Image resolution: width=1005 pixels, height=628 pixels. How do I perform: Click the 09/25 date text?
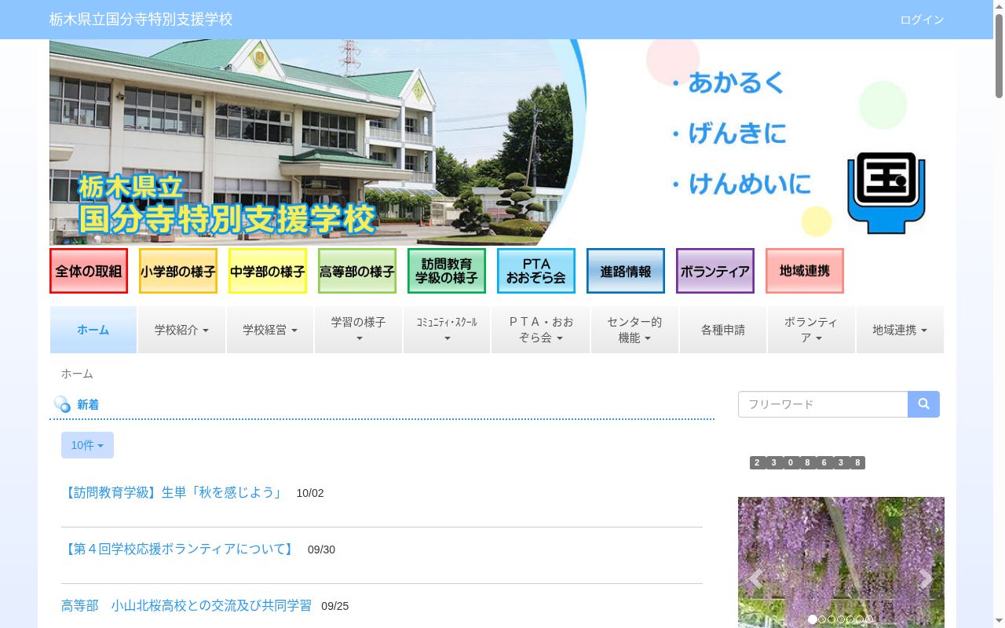(335, 606)
